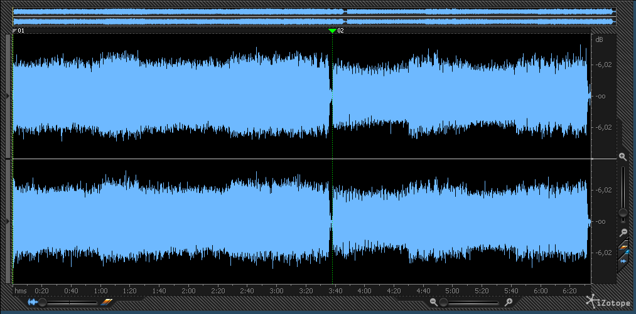Click the vertical zoom in magnifier
Image resolution: width=636 pixels, height=314 pixels.
622,156
